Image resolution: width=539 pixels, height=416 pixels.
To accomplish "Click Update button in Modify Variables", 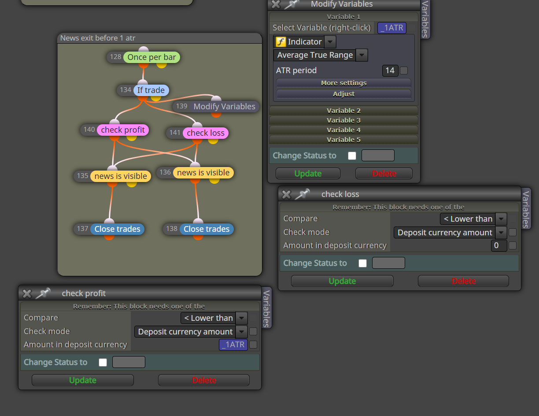I will click(308, 173).
